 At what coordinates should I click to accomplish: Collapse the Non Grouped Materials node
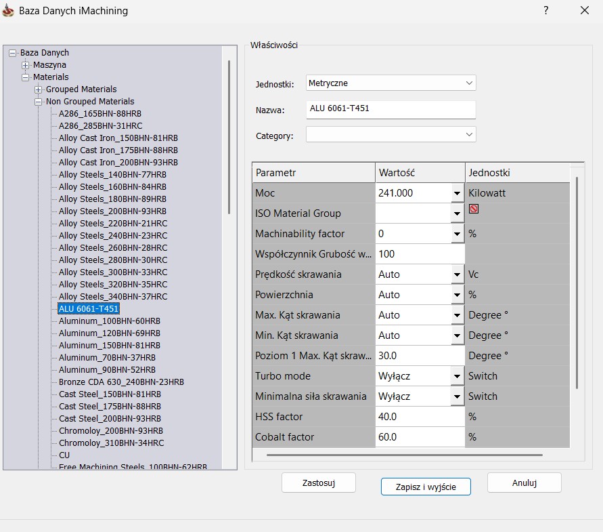(x=39, y=102)
